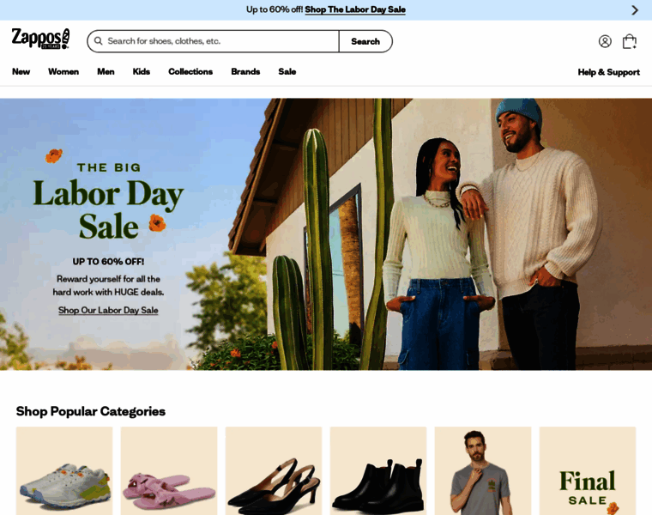Select the sneakers category thumbnail
Image resolution: width=652 pixels, height=515 pixels.
[64, 471]
